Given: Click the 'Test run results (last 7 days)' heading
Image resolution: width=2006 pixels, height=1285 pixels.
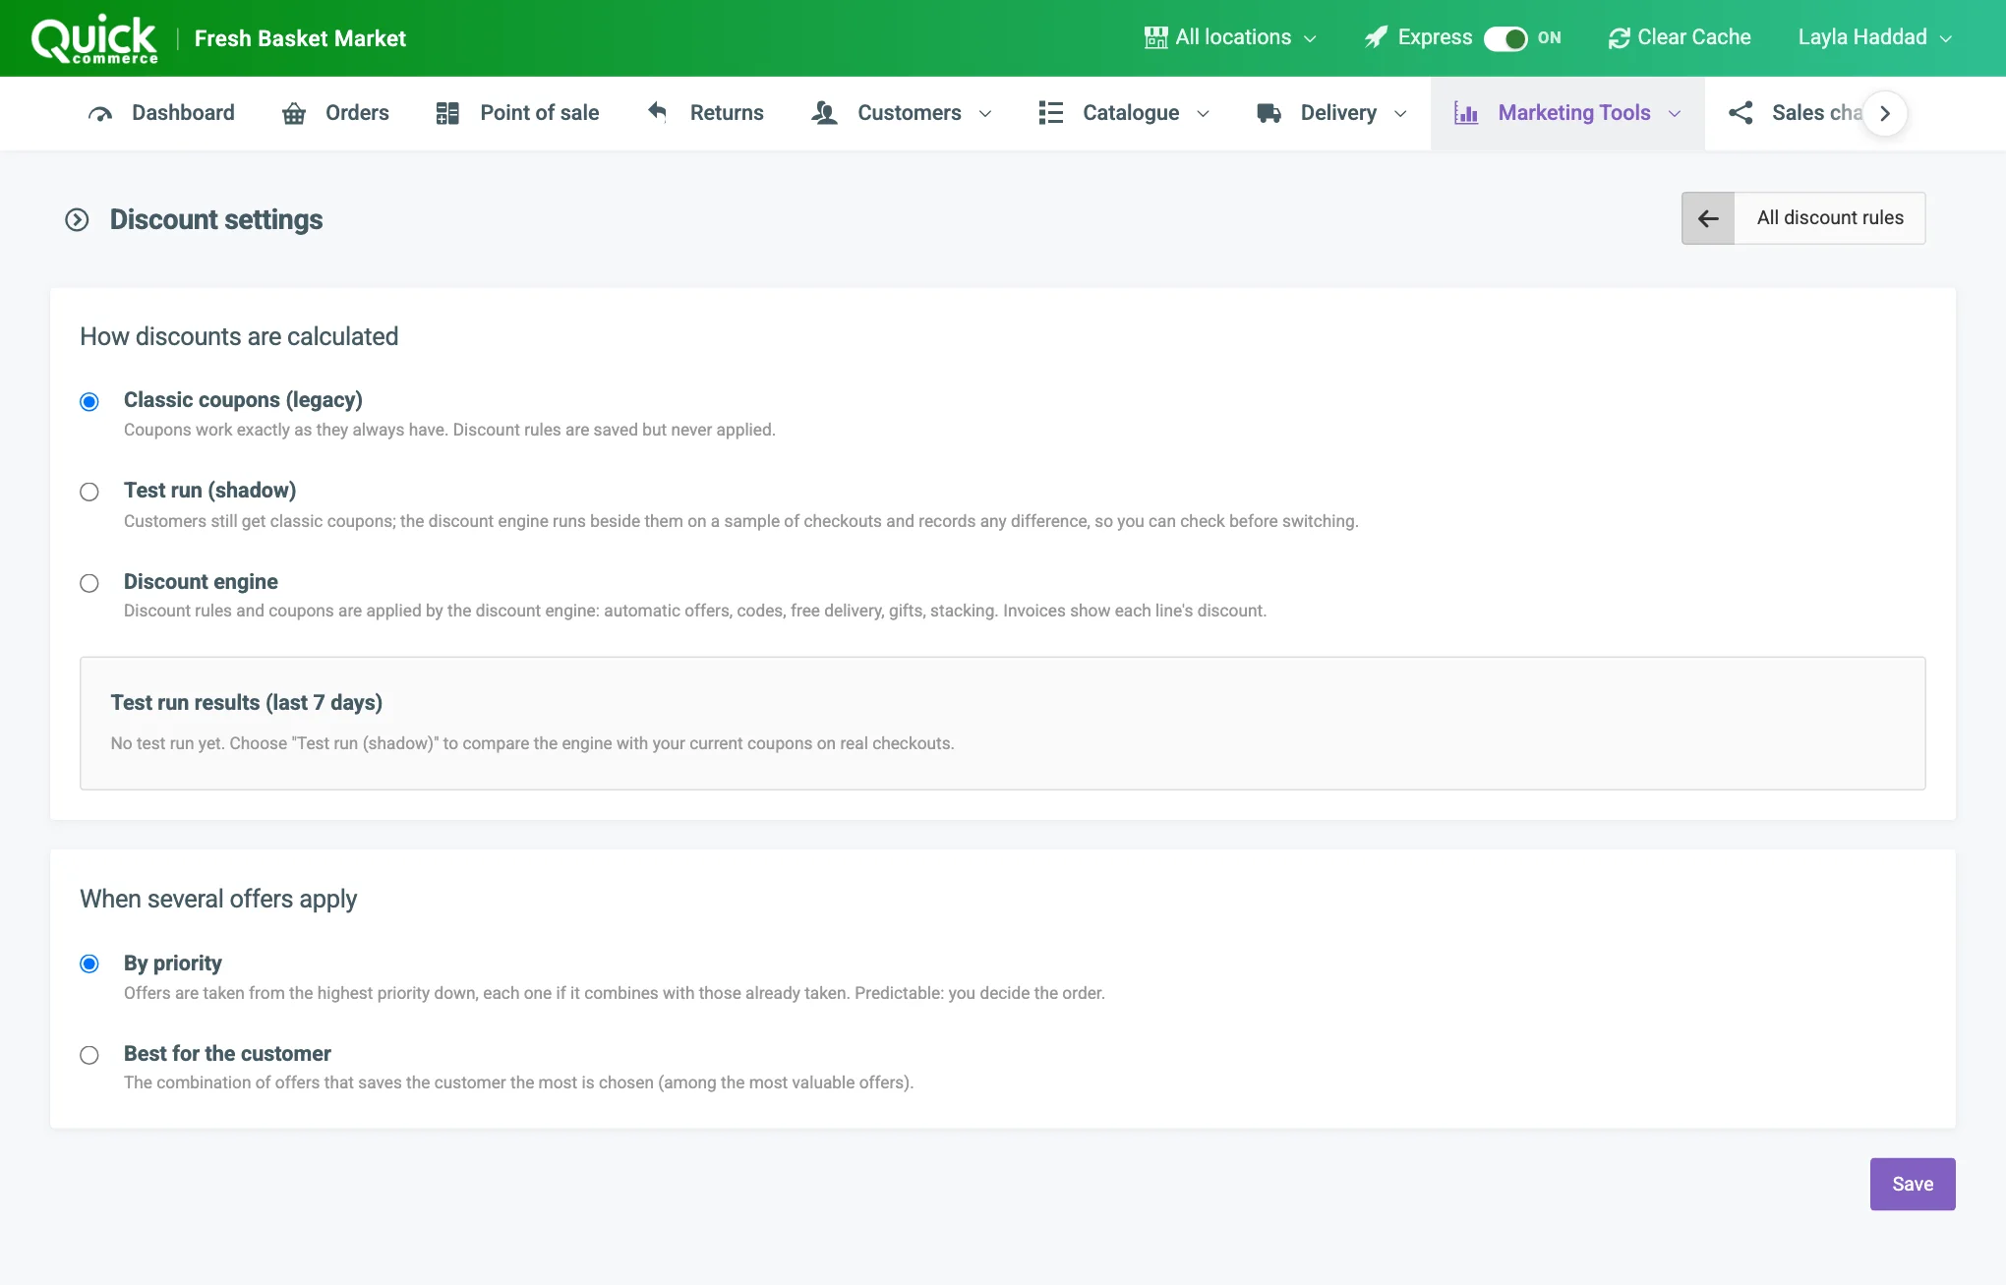Looking at the screenshot, I should tap(247, 703).
